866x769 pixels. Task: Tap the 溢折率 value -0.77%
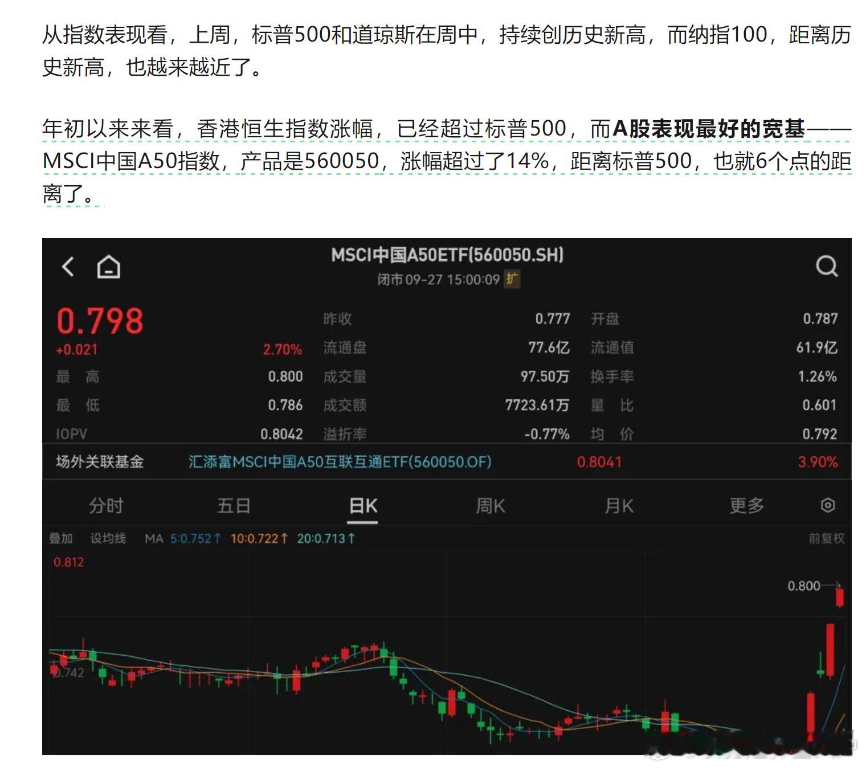tap(547, 434)
